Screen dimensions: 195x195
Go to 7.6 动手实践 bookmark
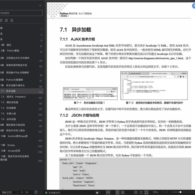(8, 119)
